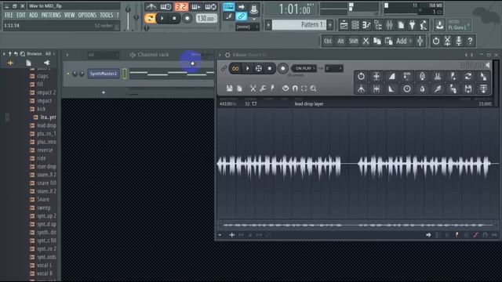Open the VIEW menu

point(69,15)
